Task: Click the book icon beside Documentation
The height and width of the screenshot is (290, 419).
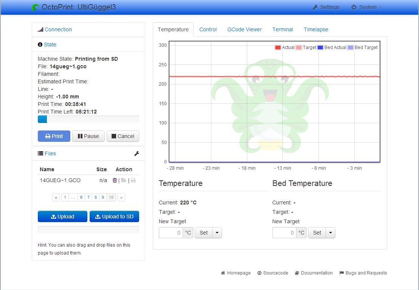Action: coord(297,273)
